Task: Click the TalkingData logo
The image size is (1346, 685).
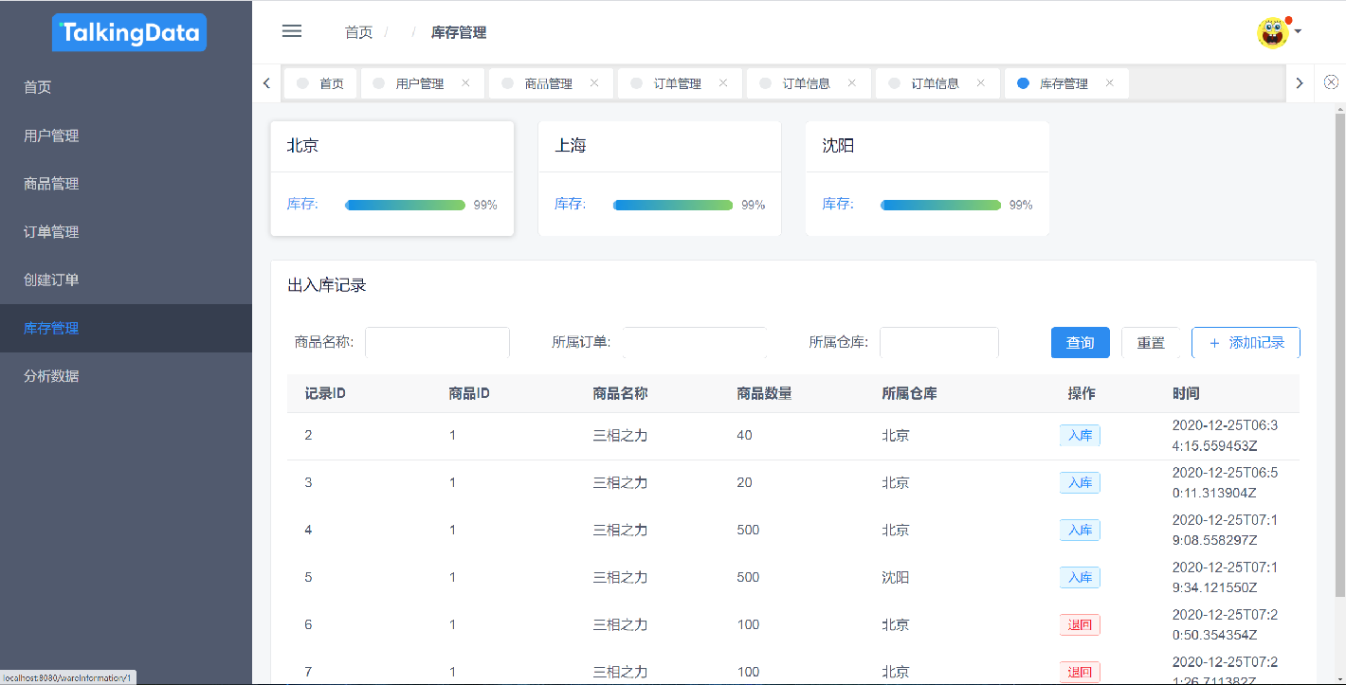Action: point(130,33)
